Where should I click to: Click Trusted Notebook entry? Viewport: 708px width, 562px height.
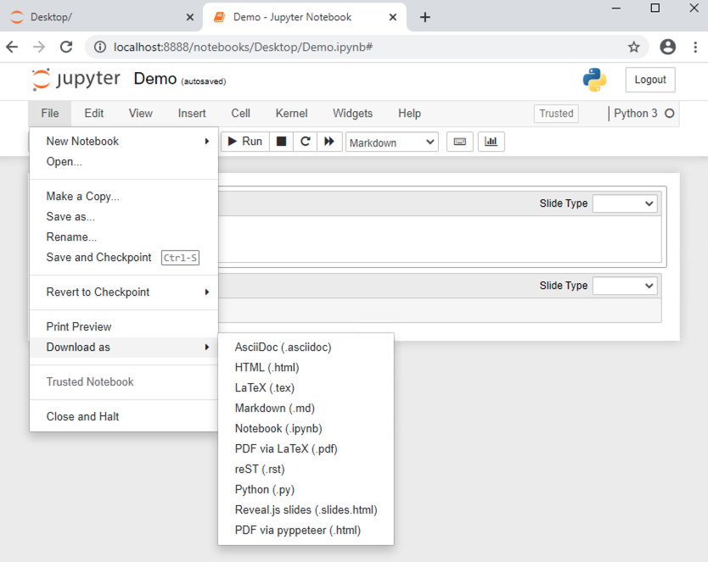pyautogui.click(x=124, y=381)
